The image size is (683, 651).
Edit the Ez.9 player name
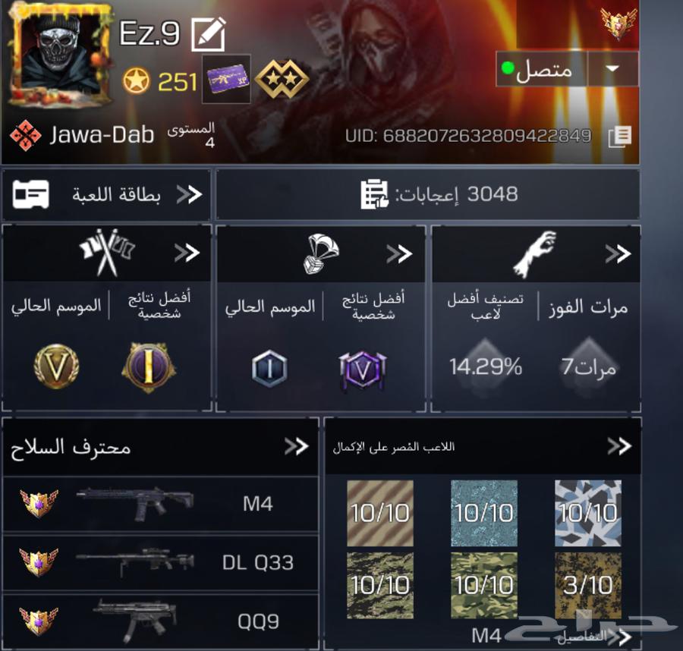209,34
